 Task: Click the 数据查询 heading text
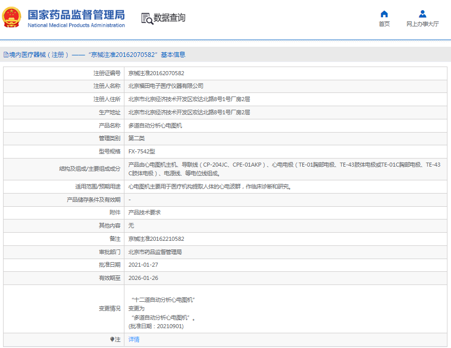pos(170,18)
